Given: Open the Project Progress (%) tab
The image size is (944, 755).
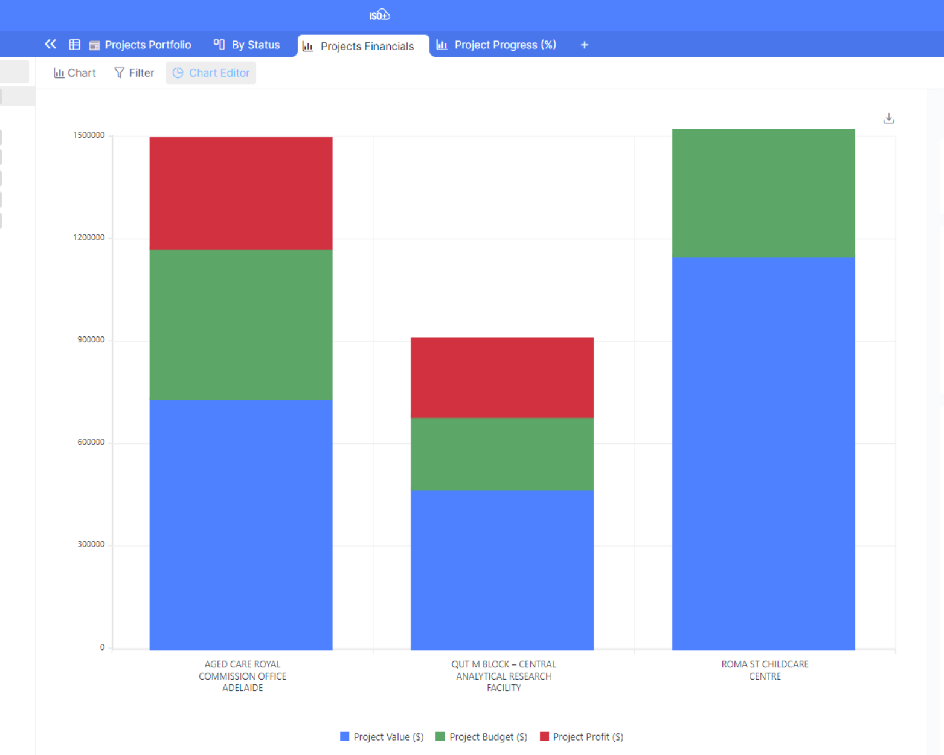Looking at the screenshot, I should 504,45.
